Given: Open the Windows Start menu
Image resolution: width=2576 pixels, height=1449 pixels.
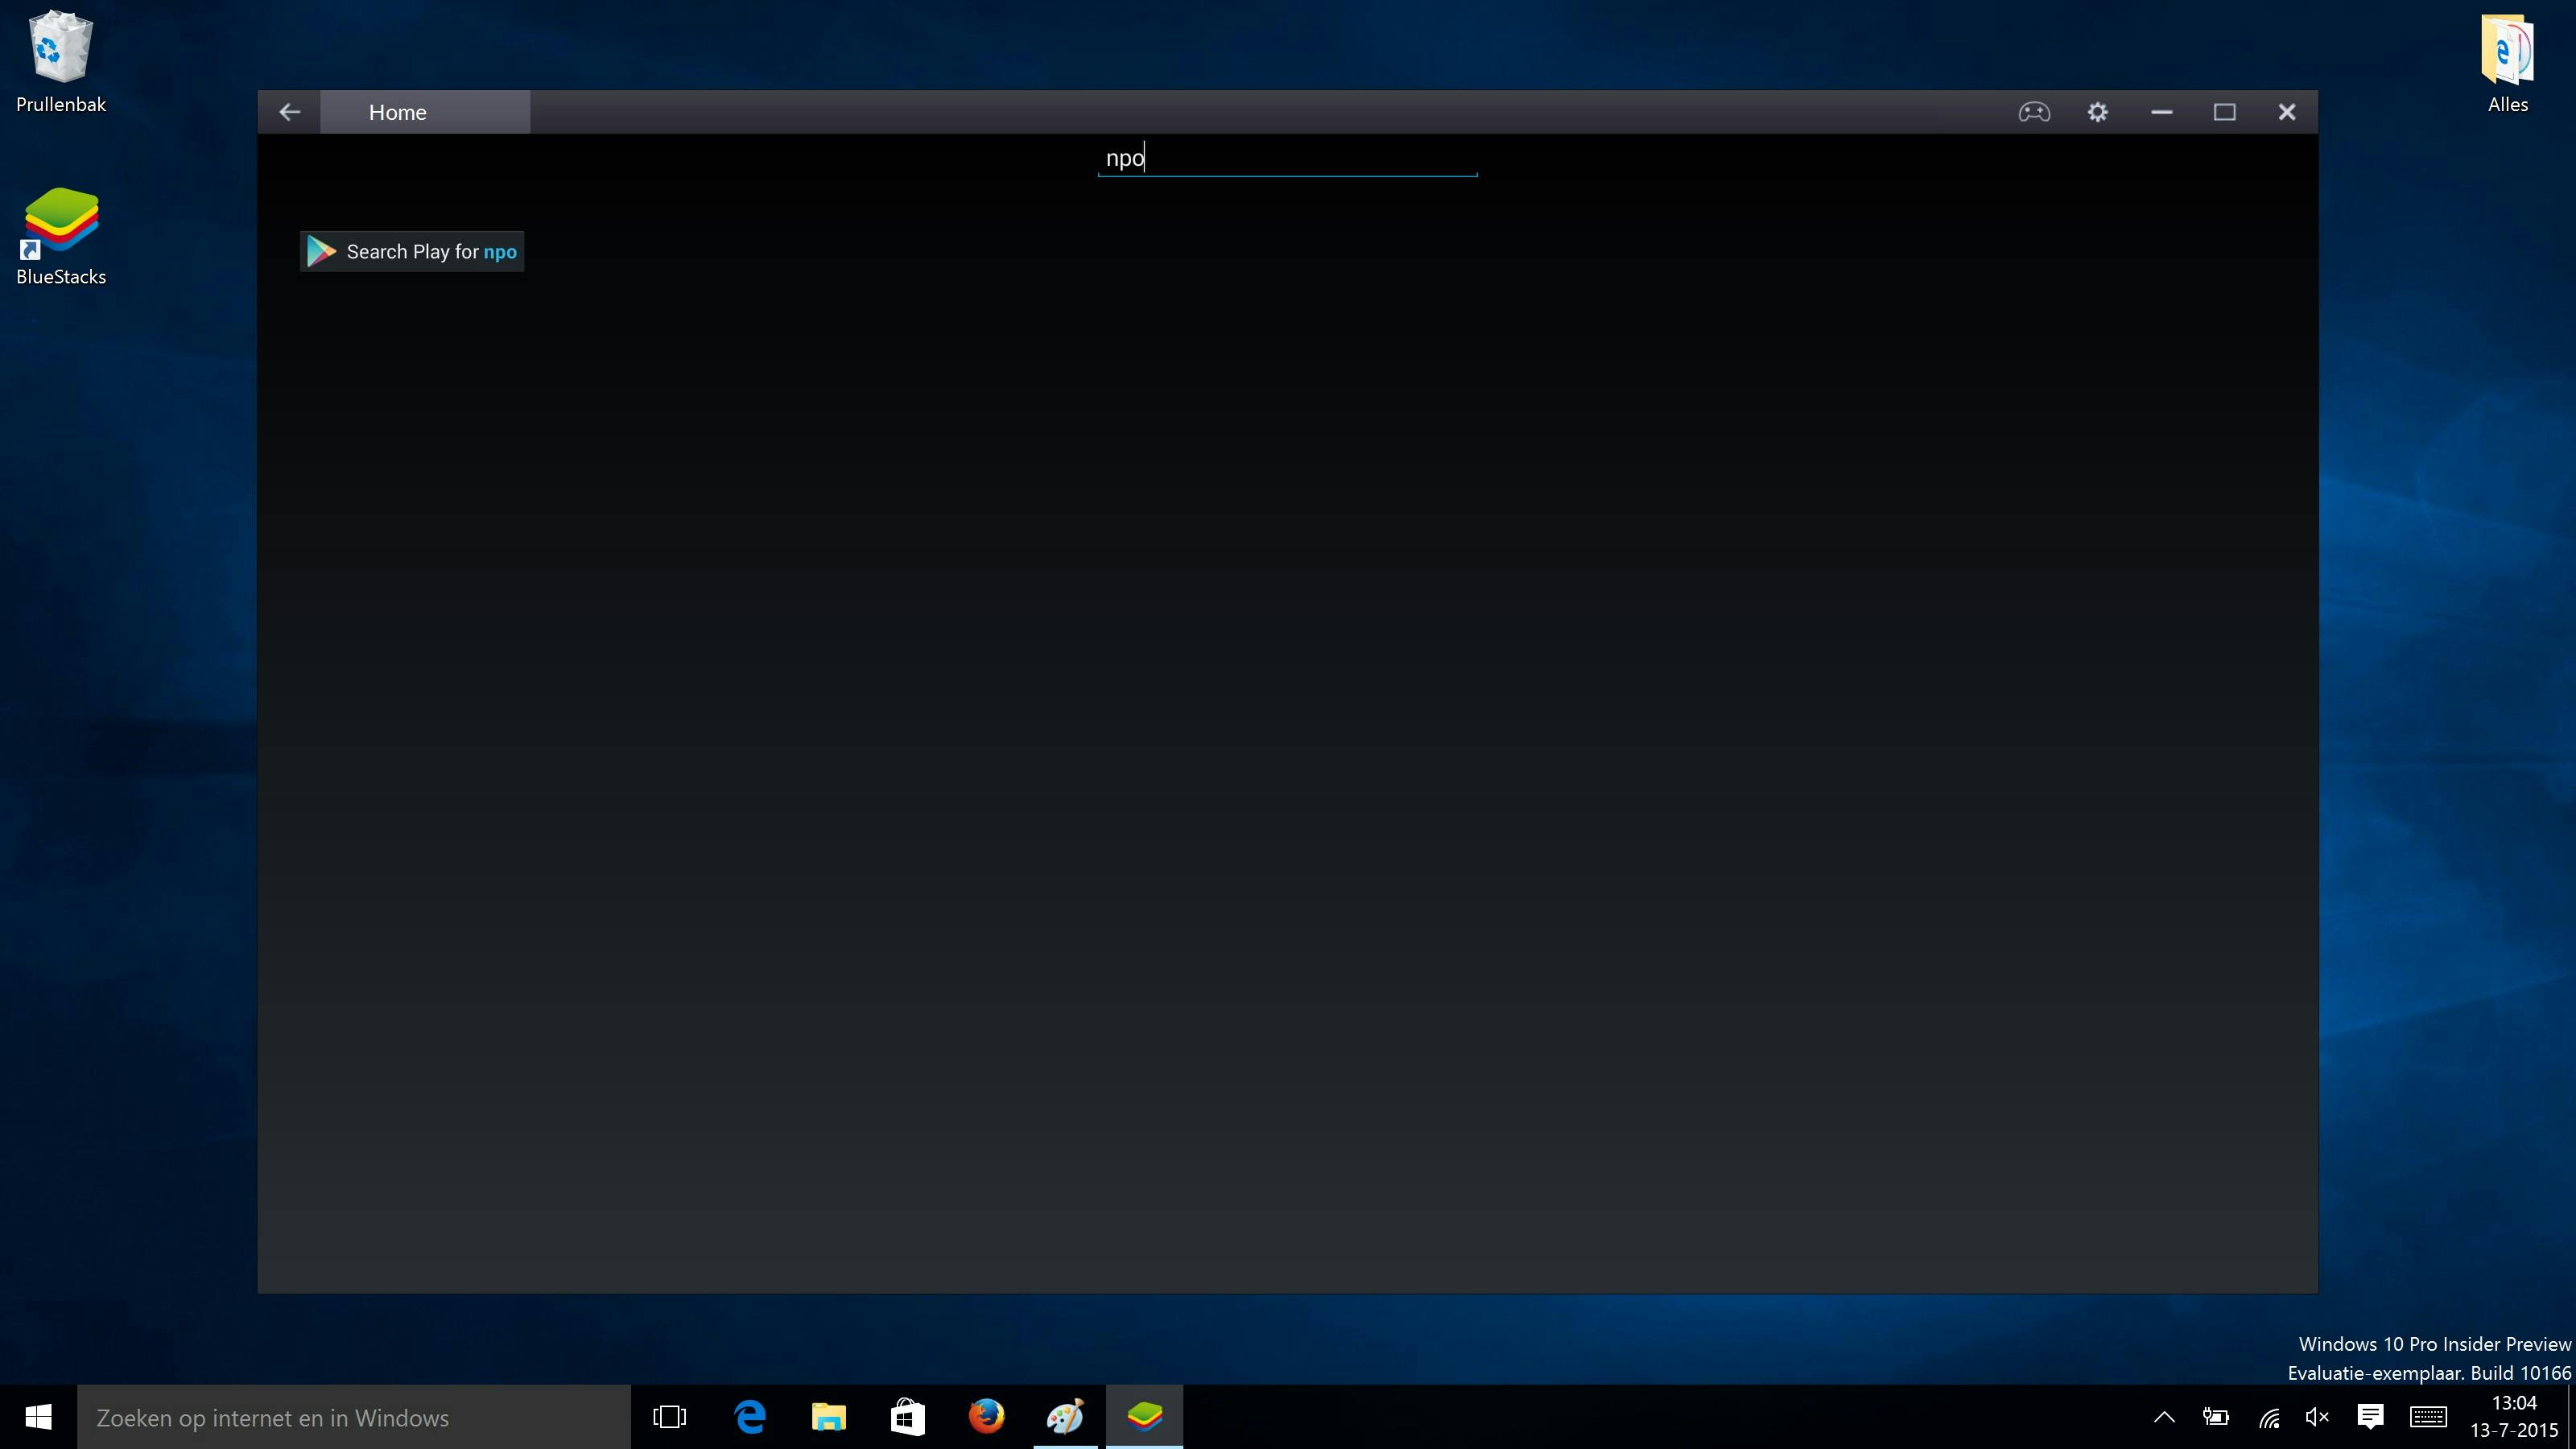Looking at the screenshot, I should click(38, 1417).
